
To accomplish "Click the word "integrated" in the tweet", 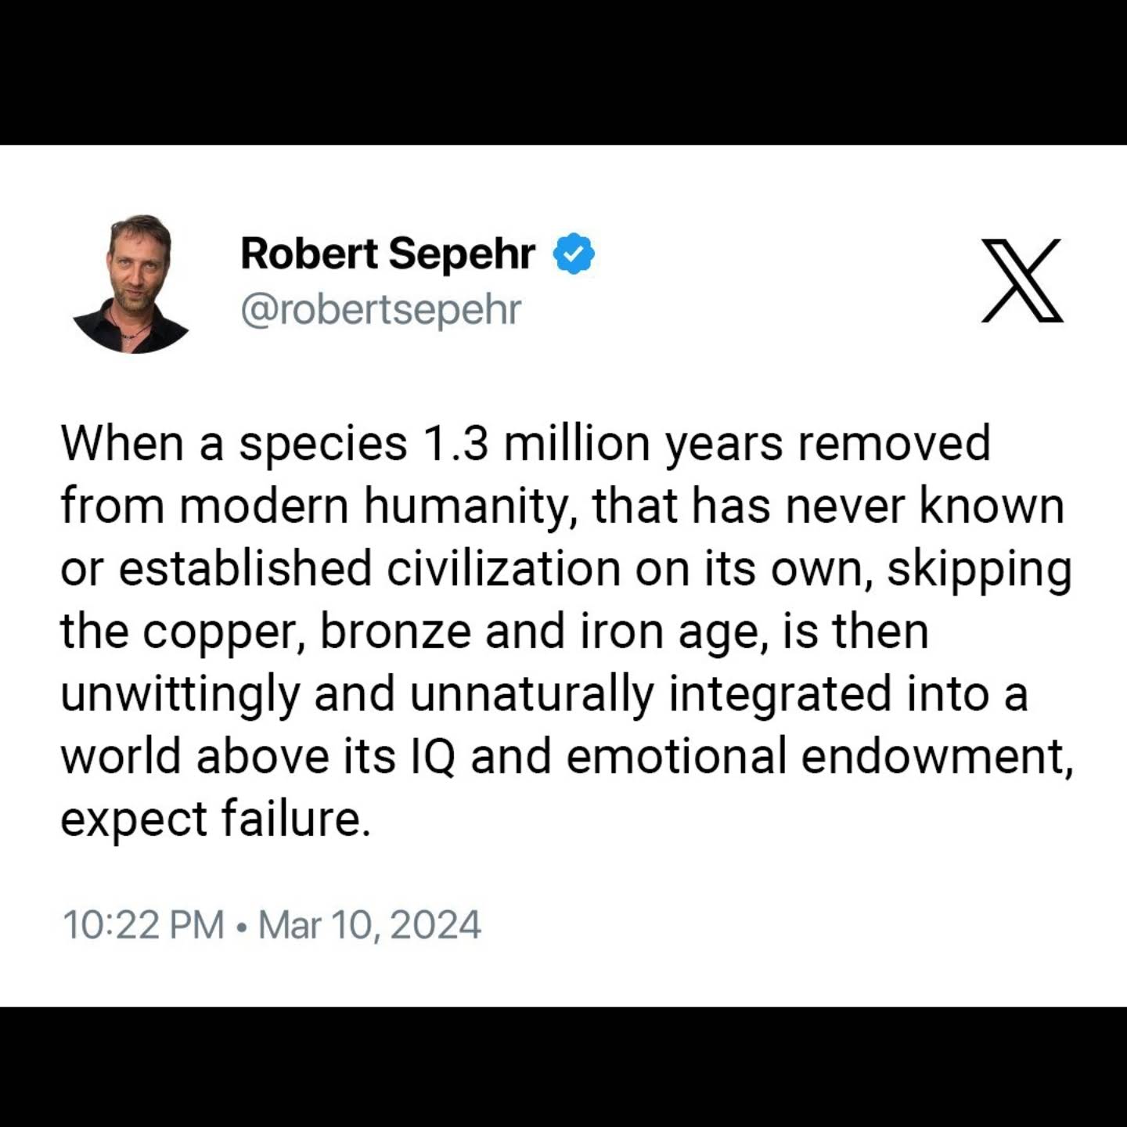I will click(780, 695).
